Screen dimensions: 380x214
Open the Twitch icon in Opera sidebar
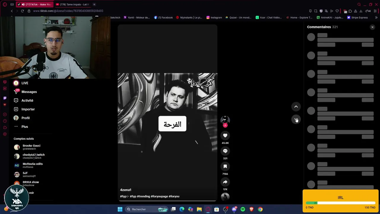[5, 98]
